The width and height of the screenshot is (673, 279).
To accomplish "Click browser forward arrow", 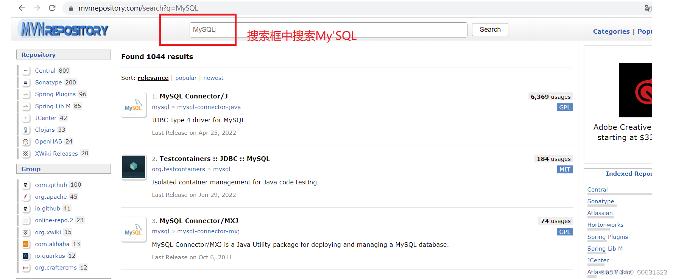I will point(37,8).
